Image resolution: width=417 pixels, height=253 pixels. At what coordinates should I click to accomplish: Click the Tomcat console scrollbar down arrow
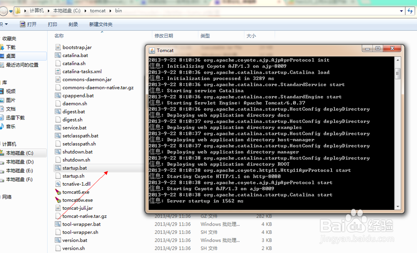398,206
